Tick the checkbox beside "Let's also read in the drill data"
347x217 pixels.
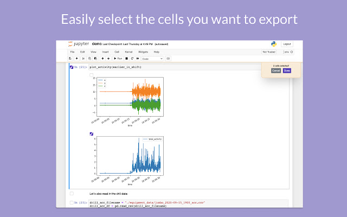[72, 194]
